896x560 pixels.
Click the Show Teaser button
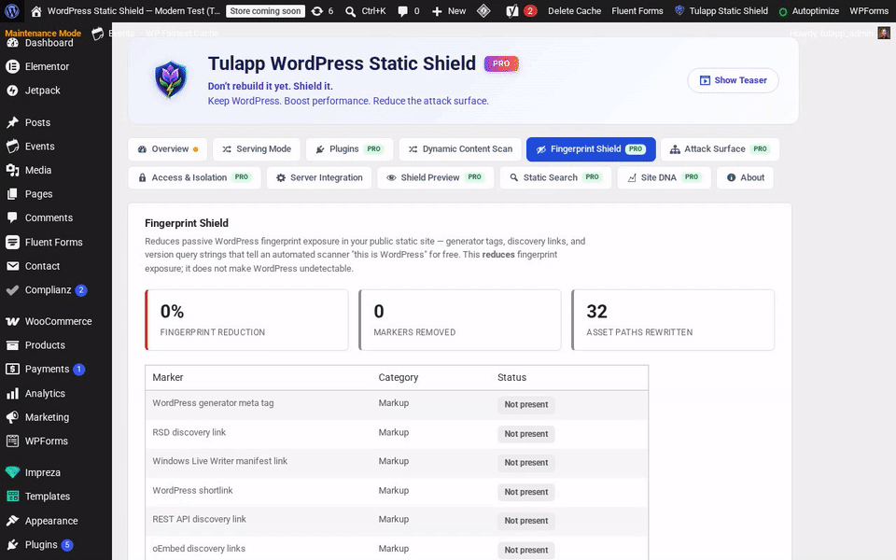click(x=734, y=80)
